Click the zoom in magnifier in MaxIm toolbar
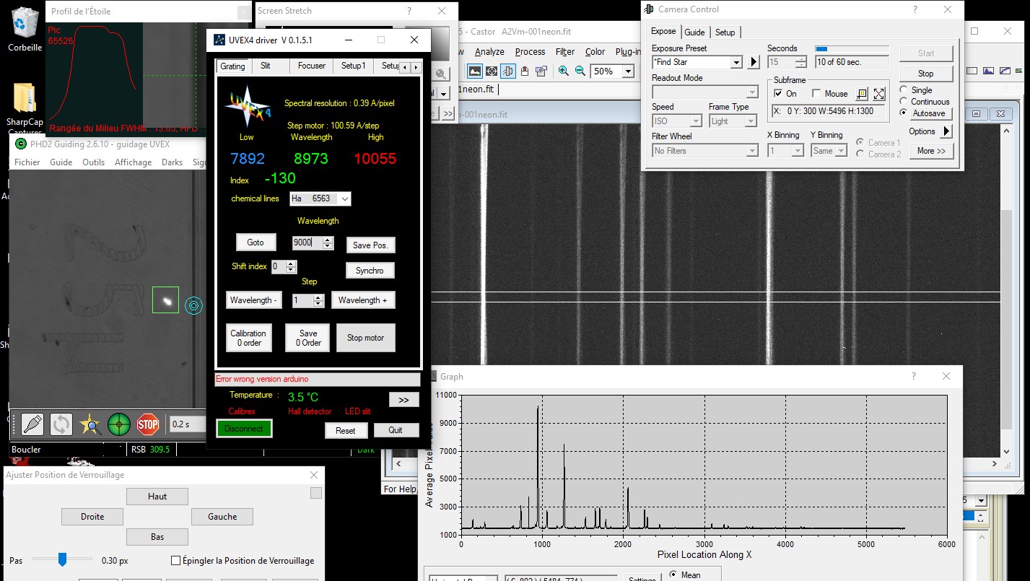Screen dimensions: 1030x581 click(564, 71)
